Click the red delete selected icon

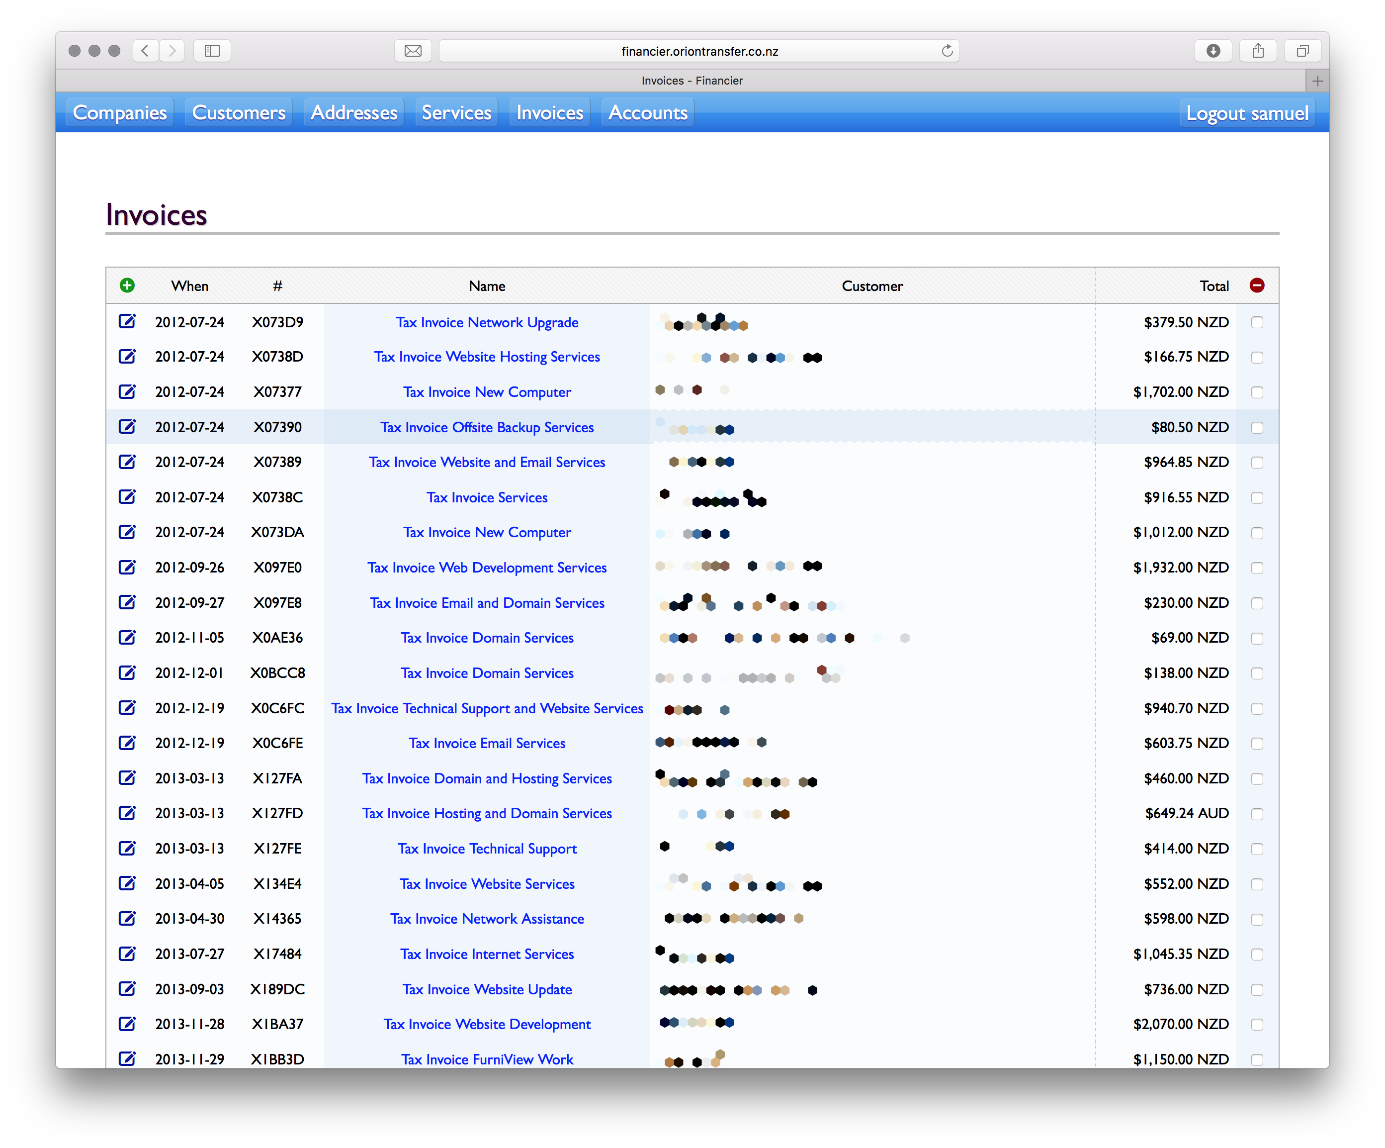point(1256,286)
